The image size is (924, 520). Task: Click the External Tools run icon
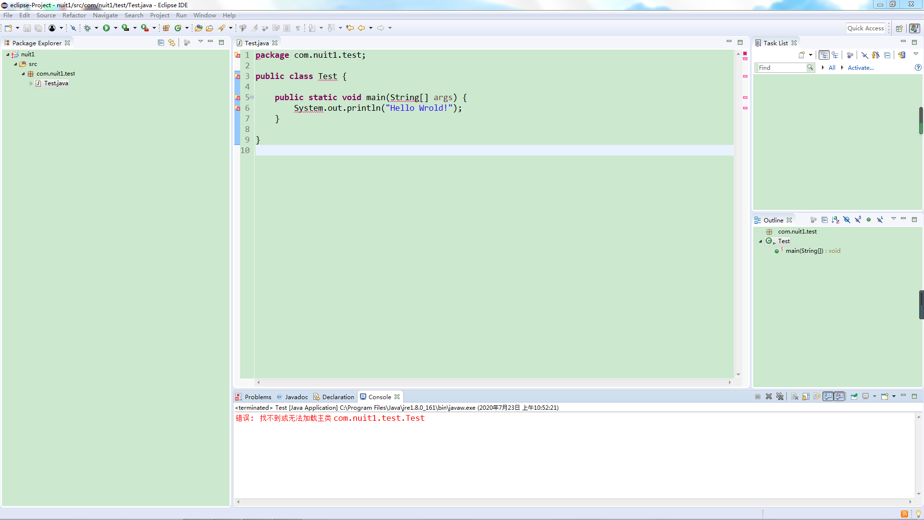pyautogui.click(x=144, y=28)
